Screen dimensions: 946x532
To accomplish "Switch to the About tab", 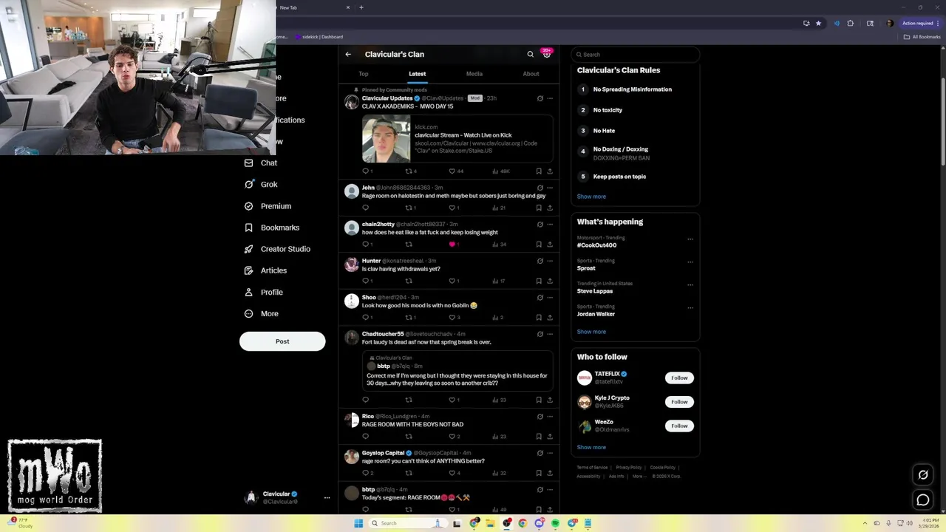I will point(531,74).
